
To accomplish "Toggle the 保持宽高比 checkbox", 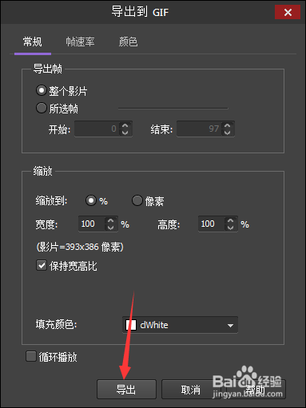I will point(42,265).
